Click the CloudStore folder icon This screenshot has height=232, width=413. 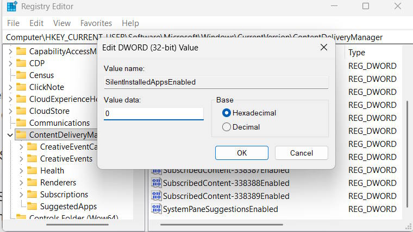(x=21, y=111)
